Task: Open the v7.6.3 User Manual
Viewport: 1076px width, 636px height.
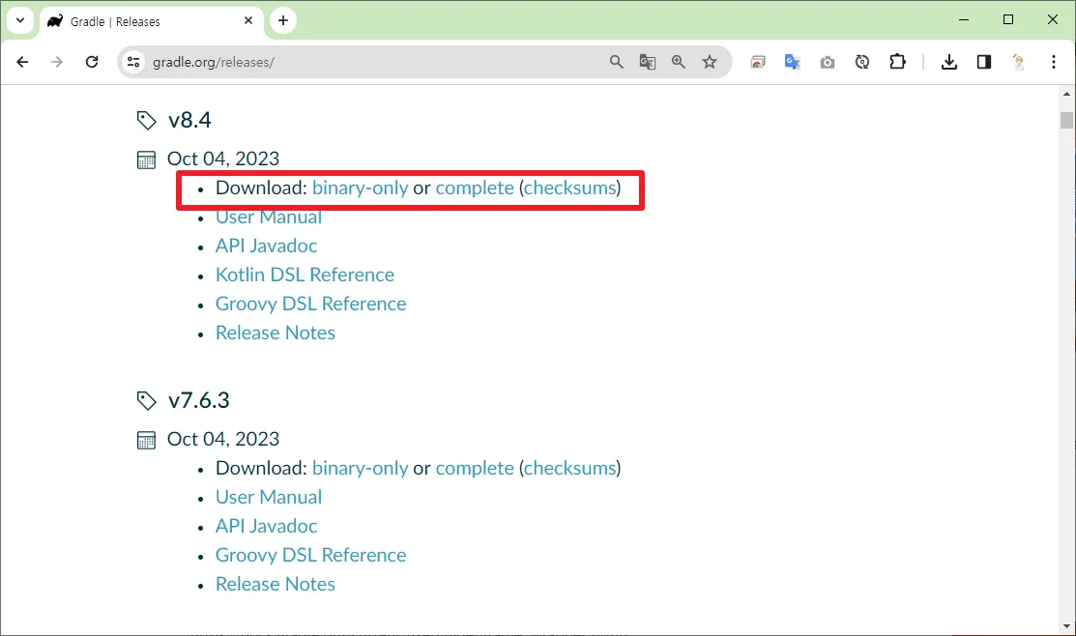Action: pyautogui.click(x=269, y=497)
